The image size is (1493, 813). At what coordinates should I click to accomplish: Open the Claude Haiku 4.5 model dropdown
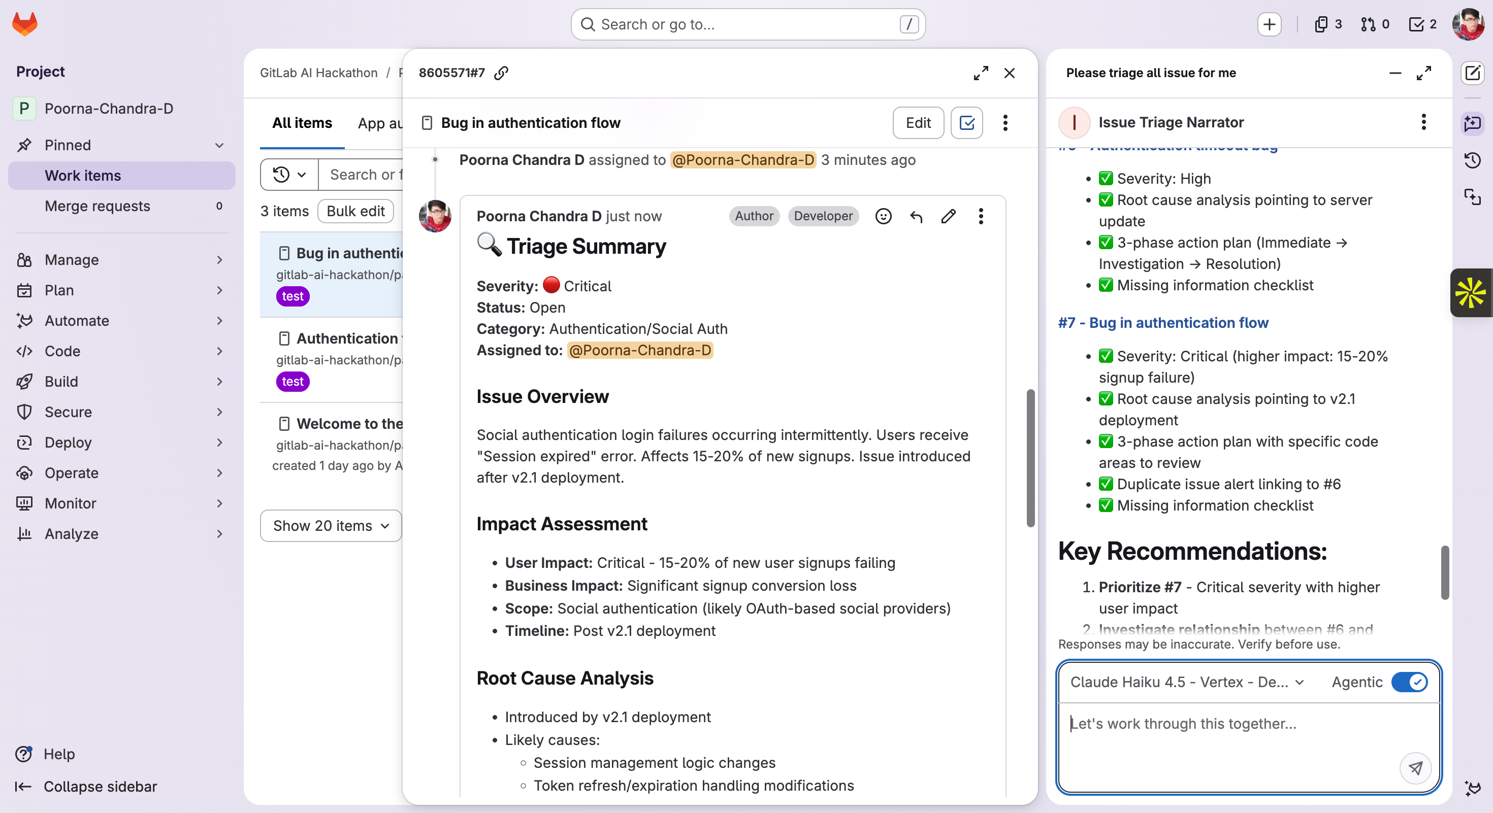click(x=1186, y=682)
